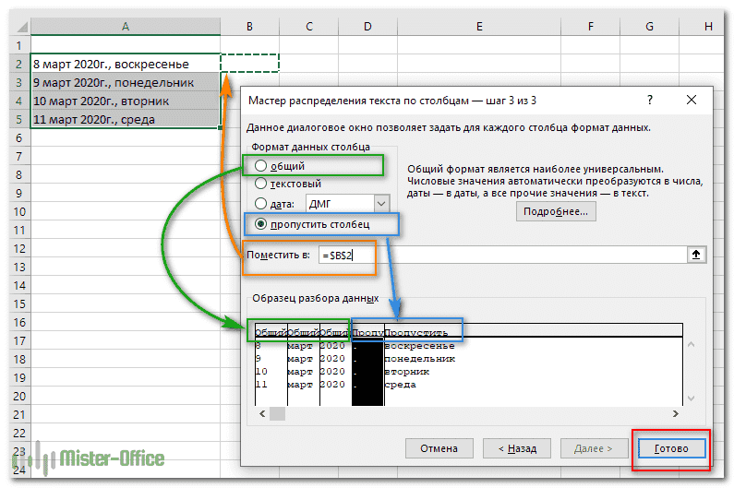The height and width of the screenshot is (488, 734).
Task: Select the 'общий' format radio button
Action: [261, 166]
